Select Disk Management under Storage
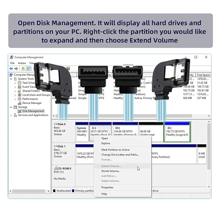 tap(33, 111)
